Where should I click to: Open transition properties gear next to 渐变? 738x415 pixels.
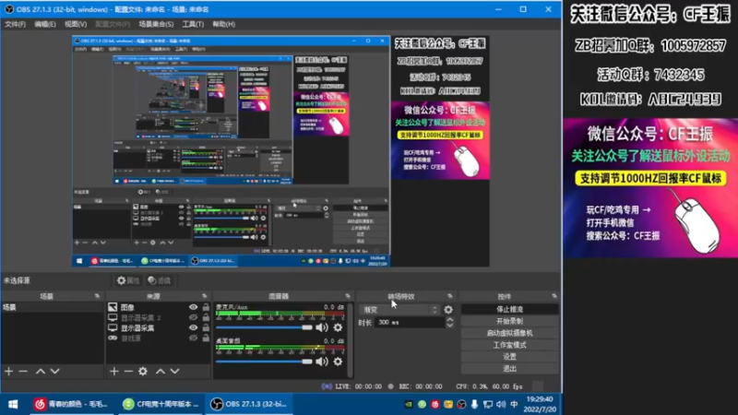point(448,310)
